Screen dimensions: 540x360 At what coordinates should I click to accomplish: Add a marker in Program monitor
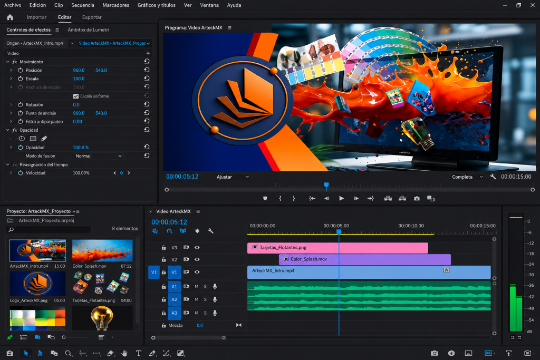(x=265, y=198)
